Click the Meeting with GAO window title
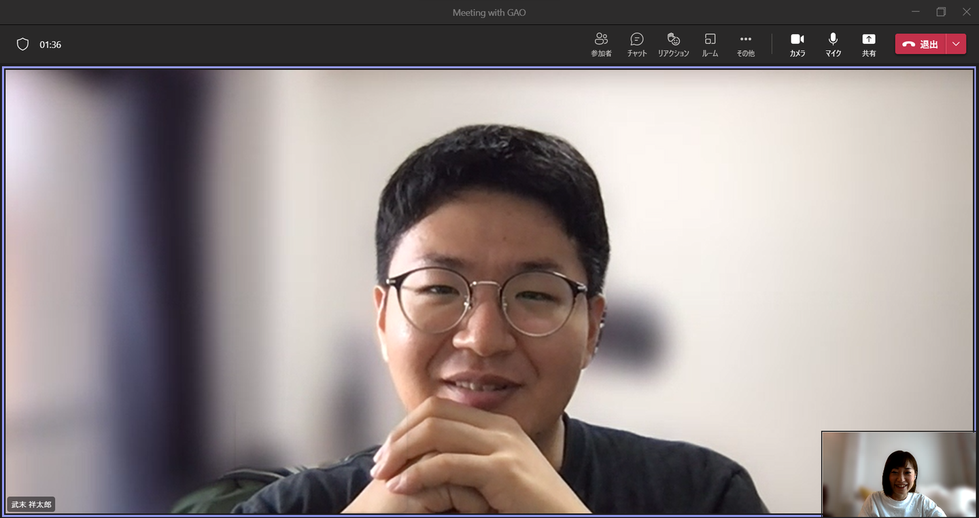Image resolution: width=979 pixels, height=518 pixels. 489,12
